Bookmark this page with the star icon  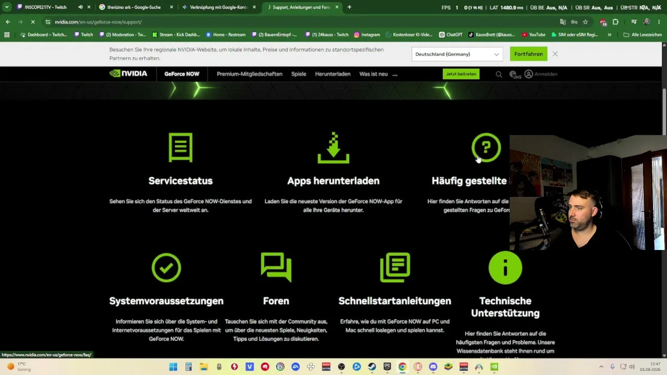585,22
